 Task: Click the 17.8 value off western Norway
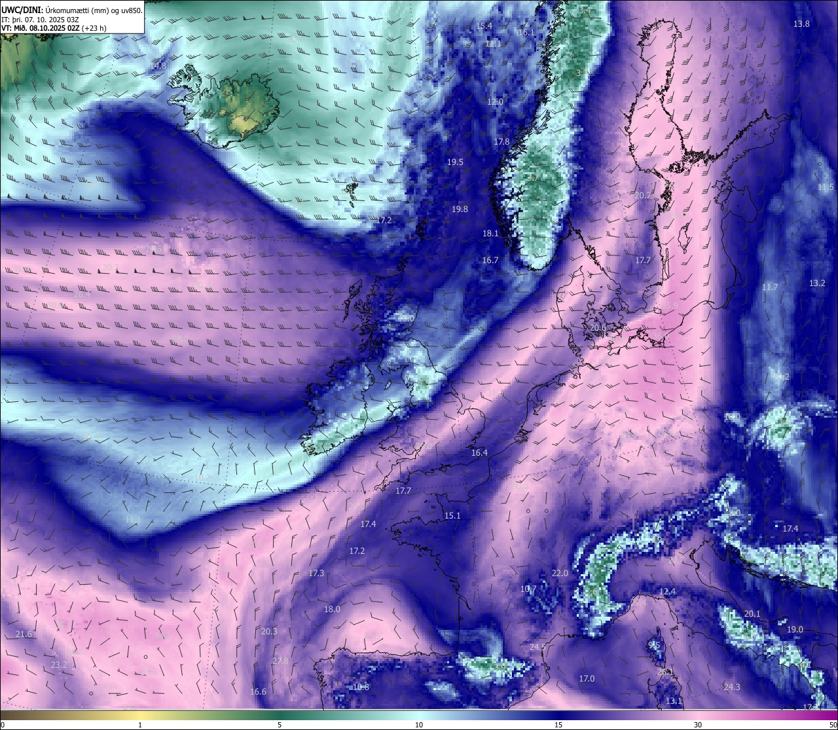[x=501, y=141]
